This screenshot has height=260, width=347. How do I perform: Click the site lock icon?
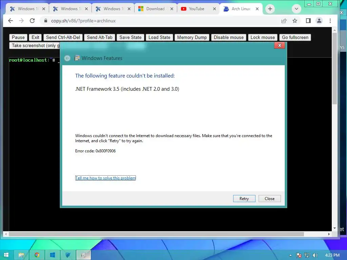(46, 21)
